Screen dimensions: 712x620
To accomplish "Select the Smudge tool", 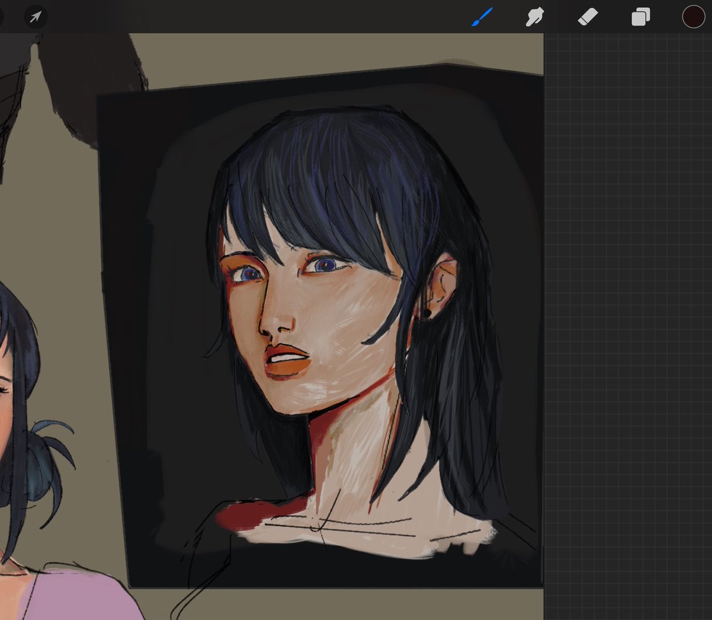I will click(535, 17).
